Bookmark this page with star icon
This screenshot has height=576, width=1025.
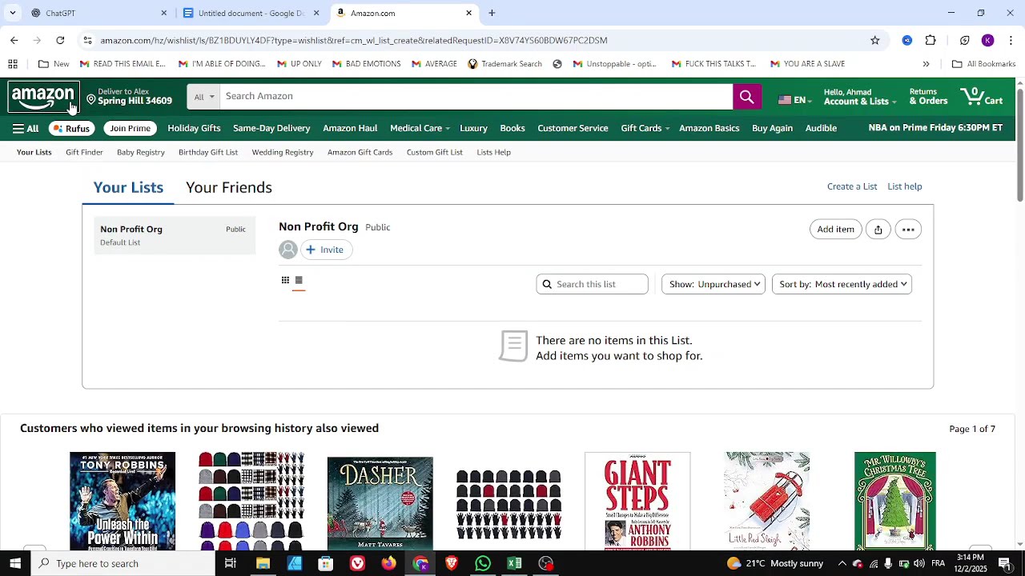tap(875, 40)
